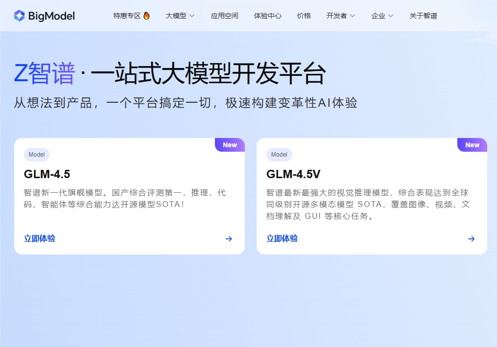Click the New badge on GLM-4.5V card
Screen dimensions: 497x347
coord(472,145)
